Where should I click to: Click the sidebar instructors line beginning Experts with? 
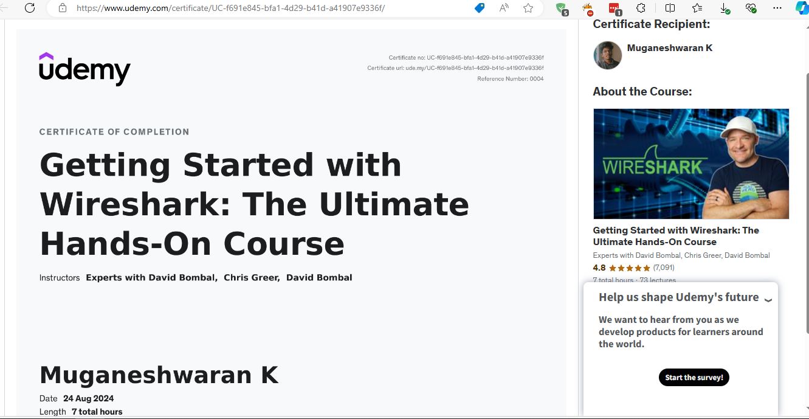click(681, 255)
